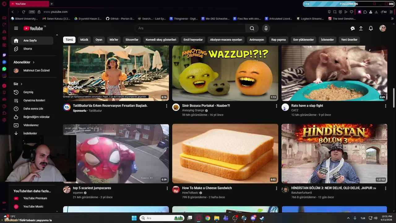This screenshot has height=223, width=396.
Task: Open the account avatar menu
Action: tap(383, 28)
